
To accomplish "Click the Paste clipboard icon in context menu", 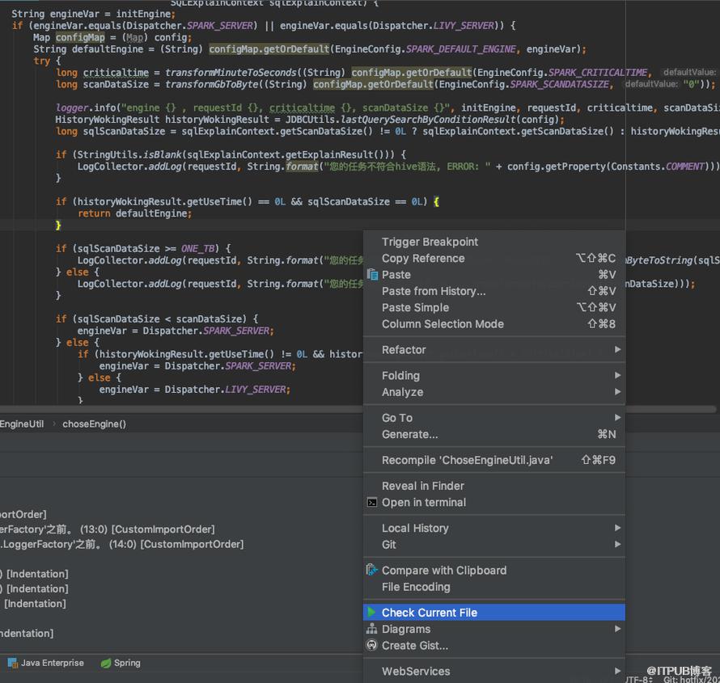I will point(372,275).
